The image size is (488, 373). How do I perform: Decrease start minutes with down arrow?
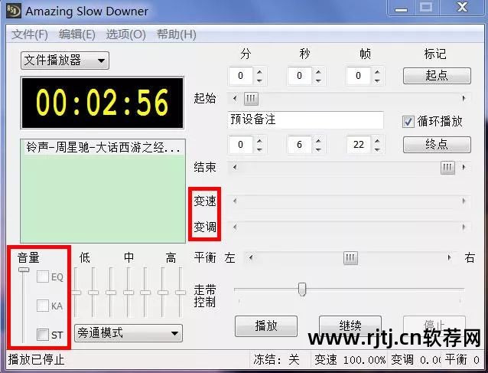[259, 80]
